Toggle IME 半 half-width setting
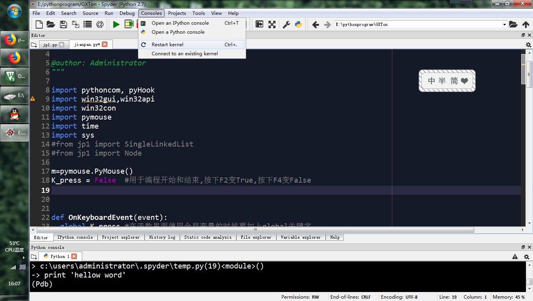Screen dimensions: 533x301 pos(442,81)
